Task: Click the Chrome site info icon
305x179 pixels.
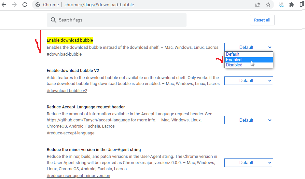Action: click(38, 5)
